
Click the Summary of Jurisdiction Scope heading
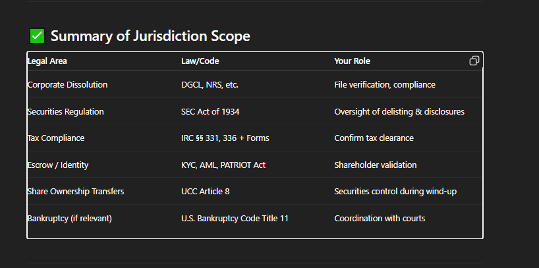click(x=150, y=36)
